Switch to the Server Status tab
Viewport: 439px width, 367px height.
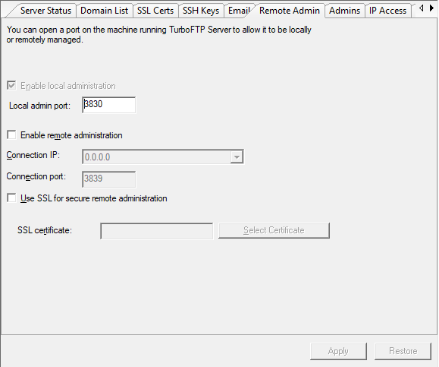pos(45,11)
